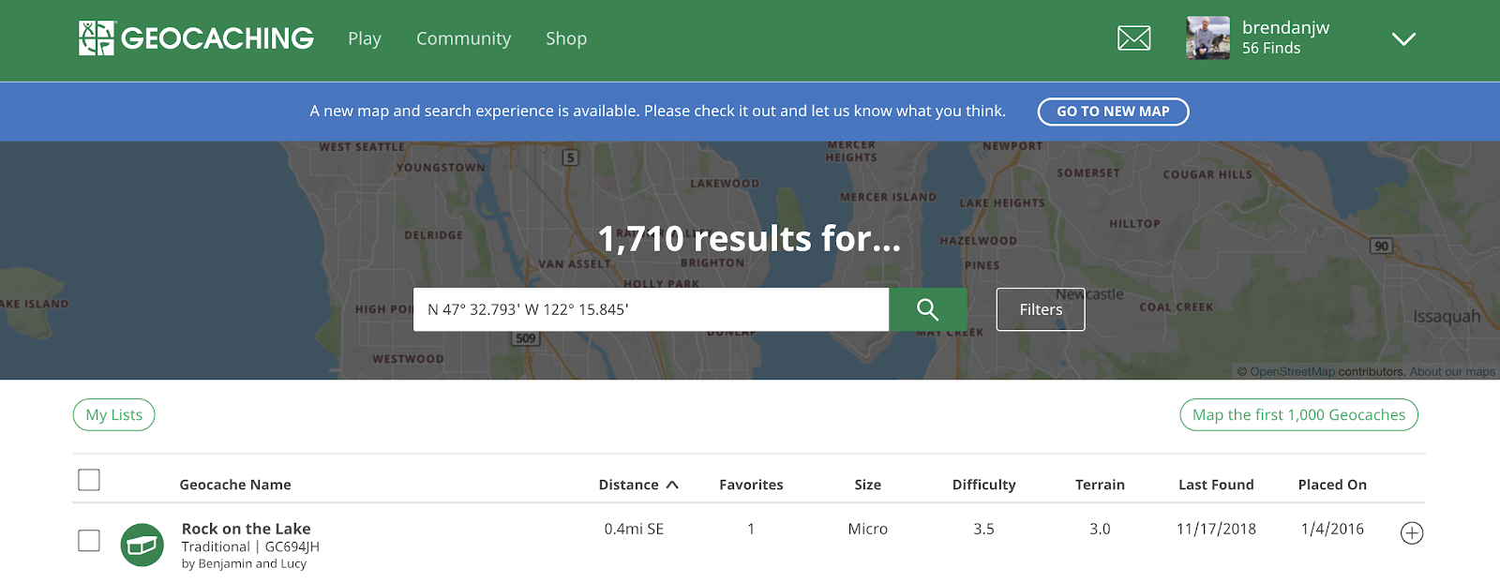The width and height of the screenshot is (1500, 583).
Task: Sort by Distance column header
Action: point(637,485)
